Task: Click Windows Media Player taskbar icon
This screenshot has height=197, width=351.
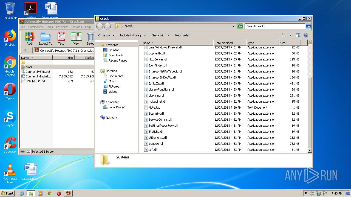Action: coord(40,193)
